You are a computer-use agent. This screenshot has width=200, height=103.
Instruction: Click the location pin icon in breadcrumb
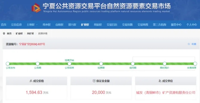pos(4,33)
